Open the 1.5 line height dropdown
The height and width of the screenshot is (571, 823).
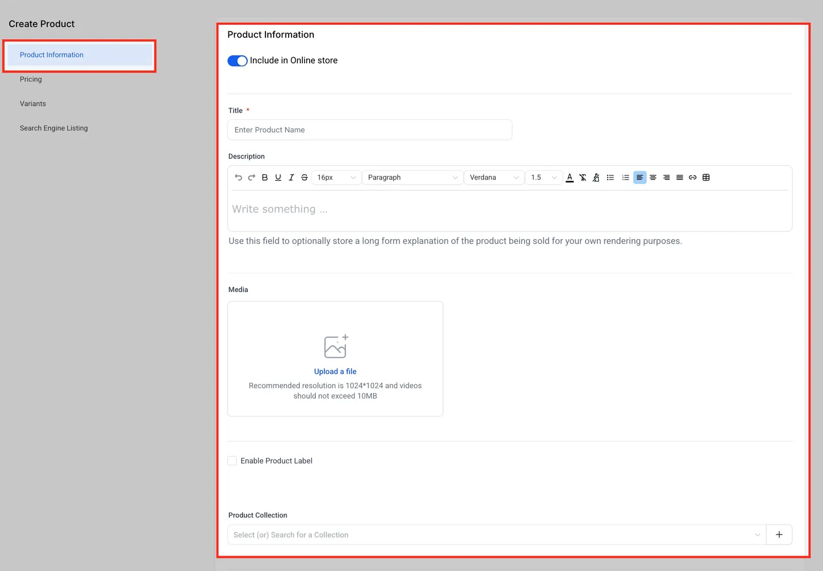pyautogui.click(x=544, y=177)
